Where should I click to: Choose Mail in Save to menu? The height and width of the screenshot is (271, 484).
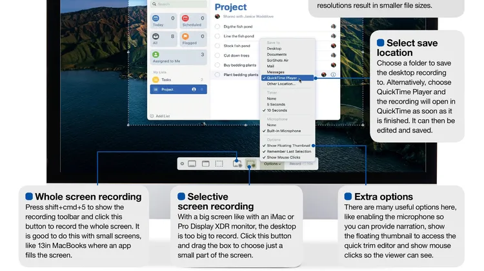click(x=287, y=66)
